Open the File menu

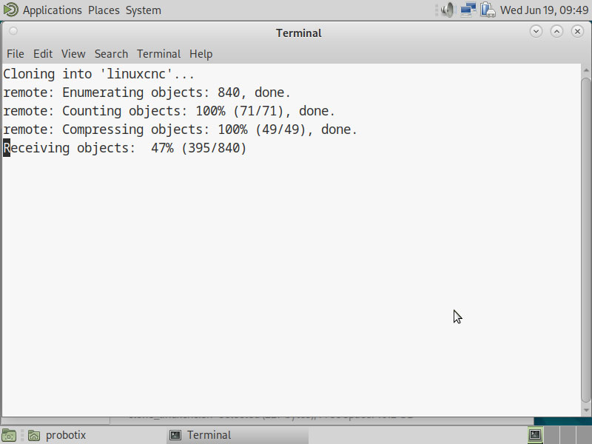tap(16, 53)
